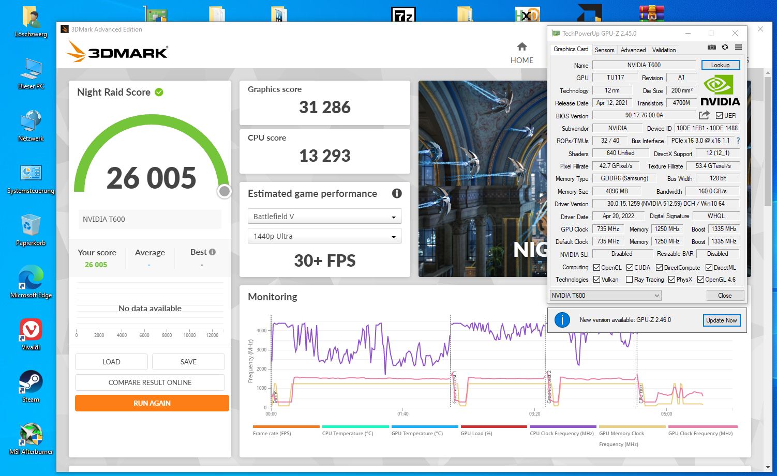
Task: Launch MSI Afterburner from the desktop
Action: (x=31, y=439)
